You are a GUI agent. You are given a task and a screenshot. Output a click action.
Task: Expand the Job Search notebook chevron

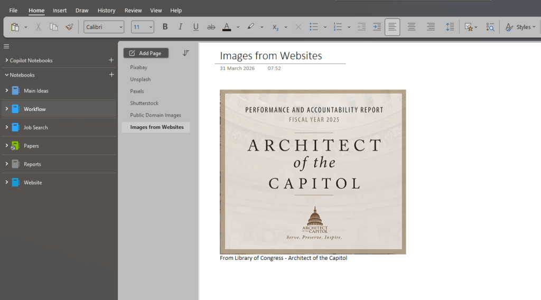(6, 127)
